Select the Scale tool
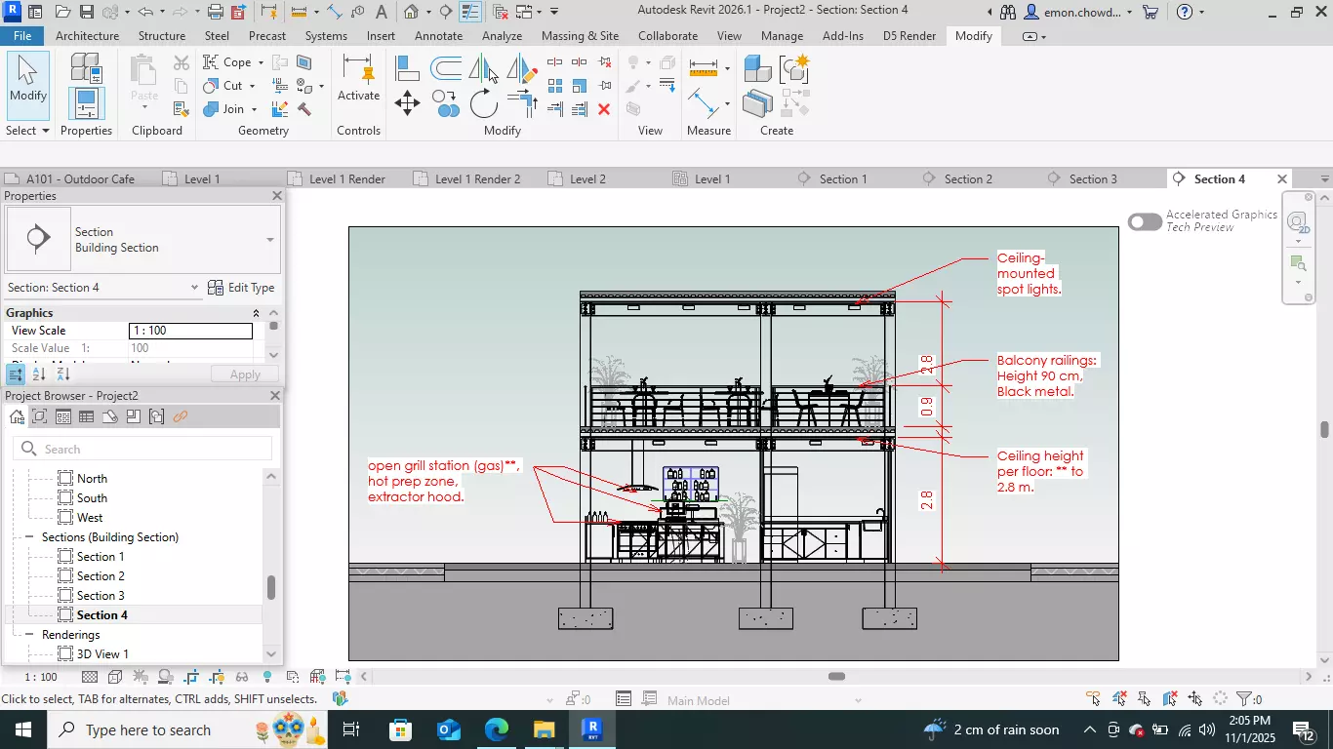The width and height of the screenshot is (1333, 749). (x=580, y=86)
